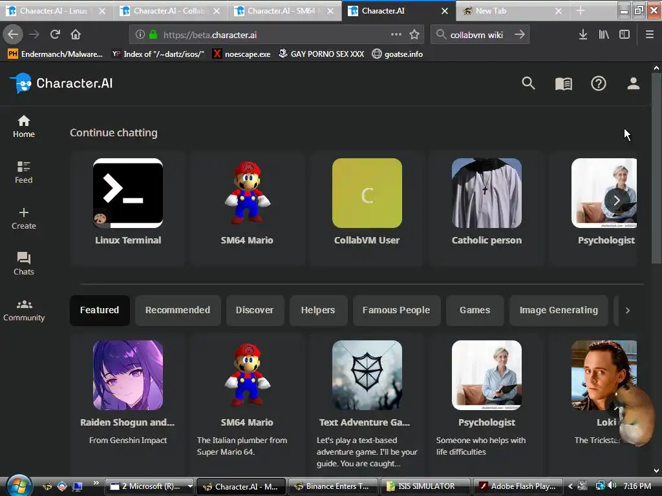Go forward in browser
This screenshot has height=496, width=662.
pos(34,35)
